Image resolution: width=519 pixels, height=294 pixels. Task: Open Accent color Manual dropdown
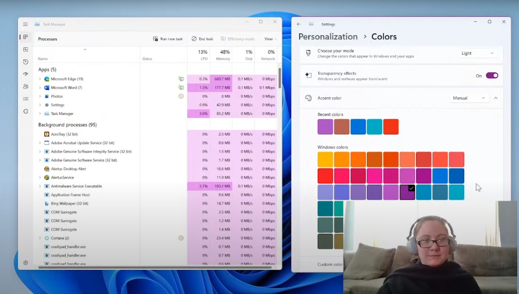469,98
